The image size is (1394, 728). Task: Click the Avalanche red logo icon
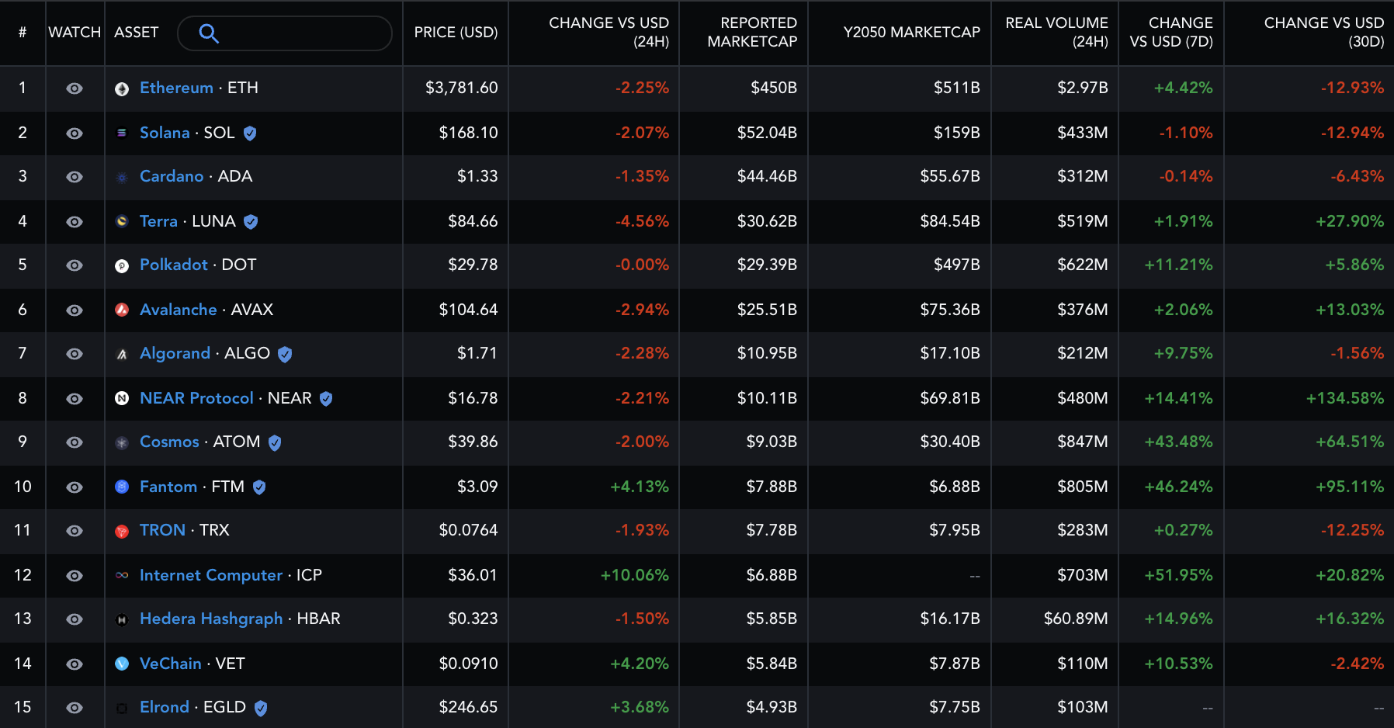[x=122, y=310]
